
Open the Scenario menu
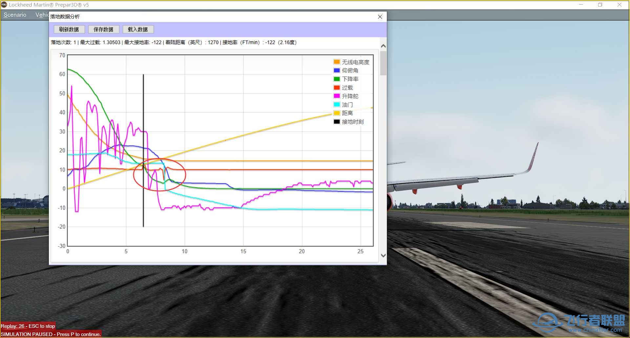point(15,15)
